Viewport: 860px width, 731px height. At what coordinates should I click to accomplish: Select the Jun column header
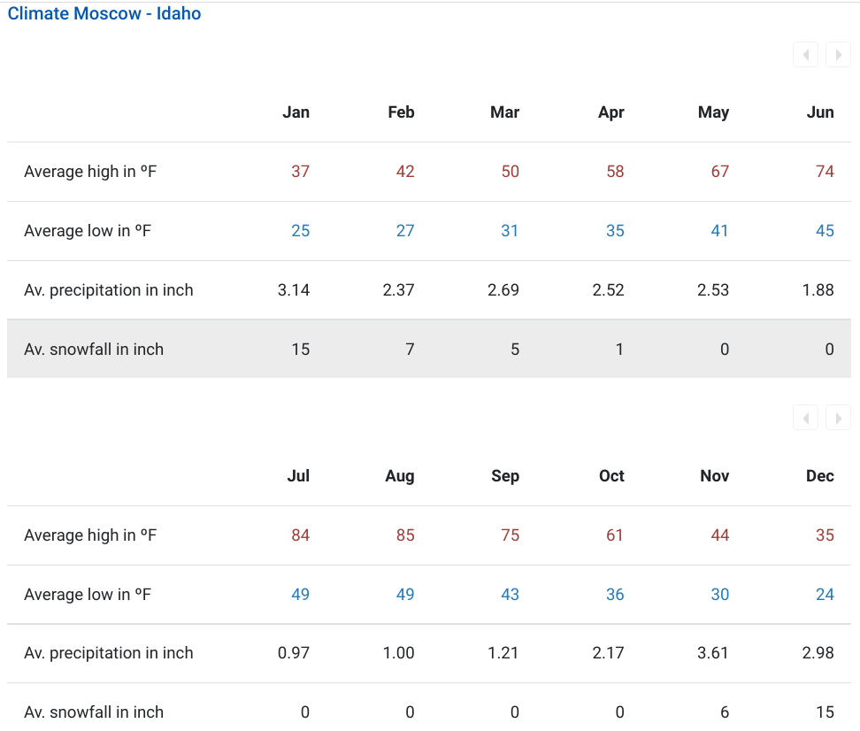tap(820, 112)
